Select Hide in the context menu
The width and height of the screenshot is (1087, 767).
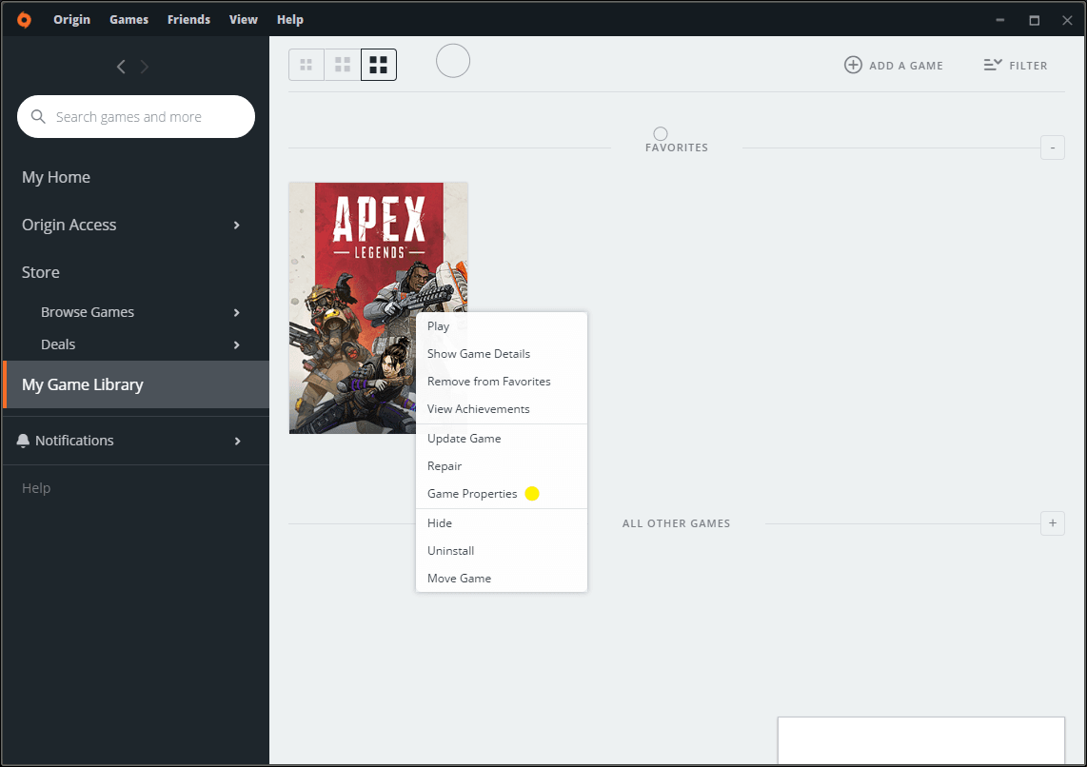[x=502, y=523]
